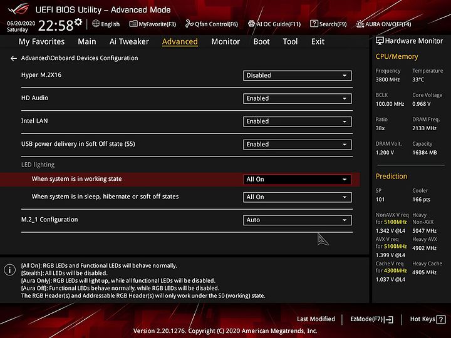Open the Tool tab
Screen dimensions: 451x338
(290, 42)
